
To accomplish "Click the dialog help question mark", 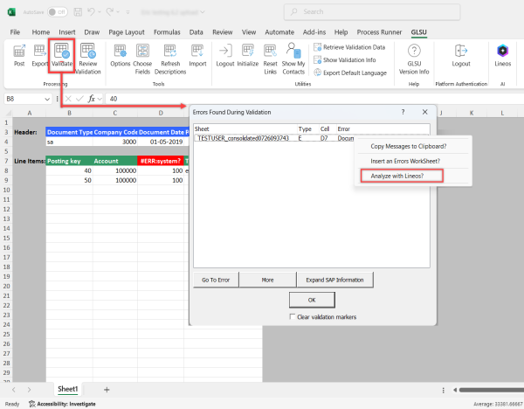I will pyautogui.click(x=403, y=112).
